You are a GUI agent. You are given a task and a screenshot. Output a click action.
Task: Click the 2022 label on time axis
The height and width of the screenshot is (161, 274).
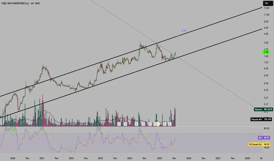[x=71, y=158]
